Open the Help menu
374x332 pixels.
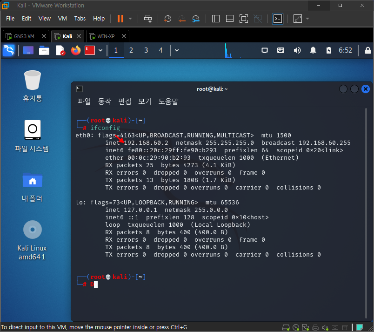pyautogui.click(x=99, y=19)
